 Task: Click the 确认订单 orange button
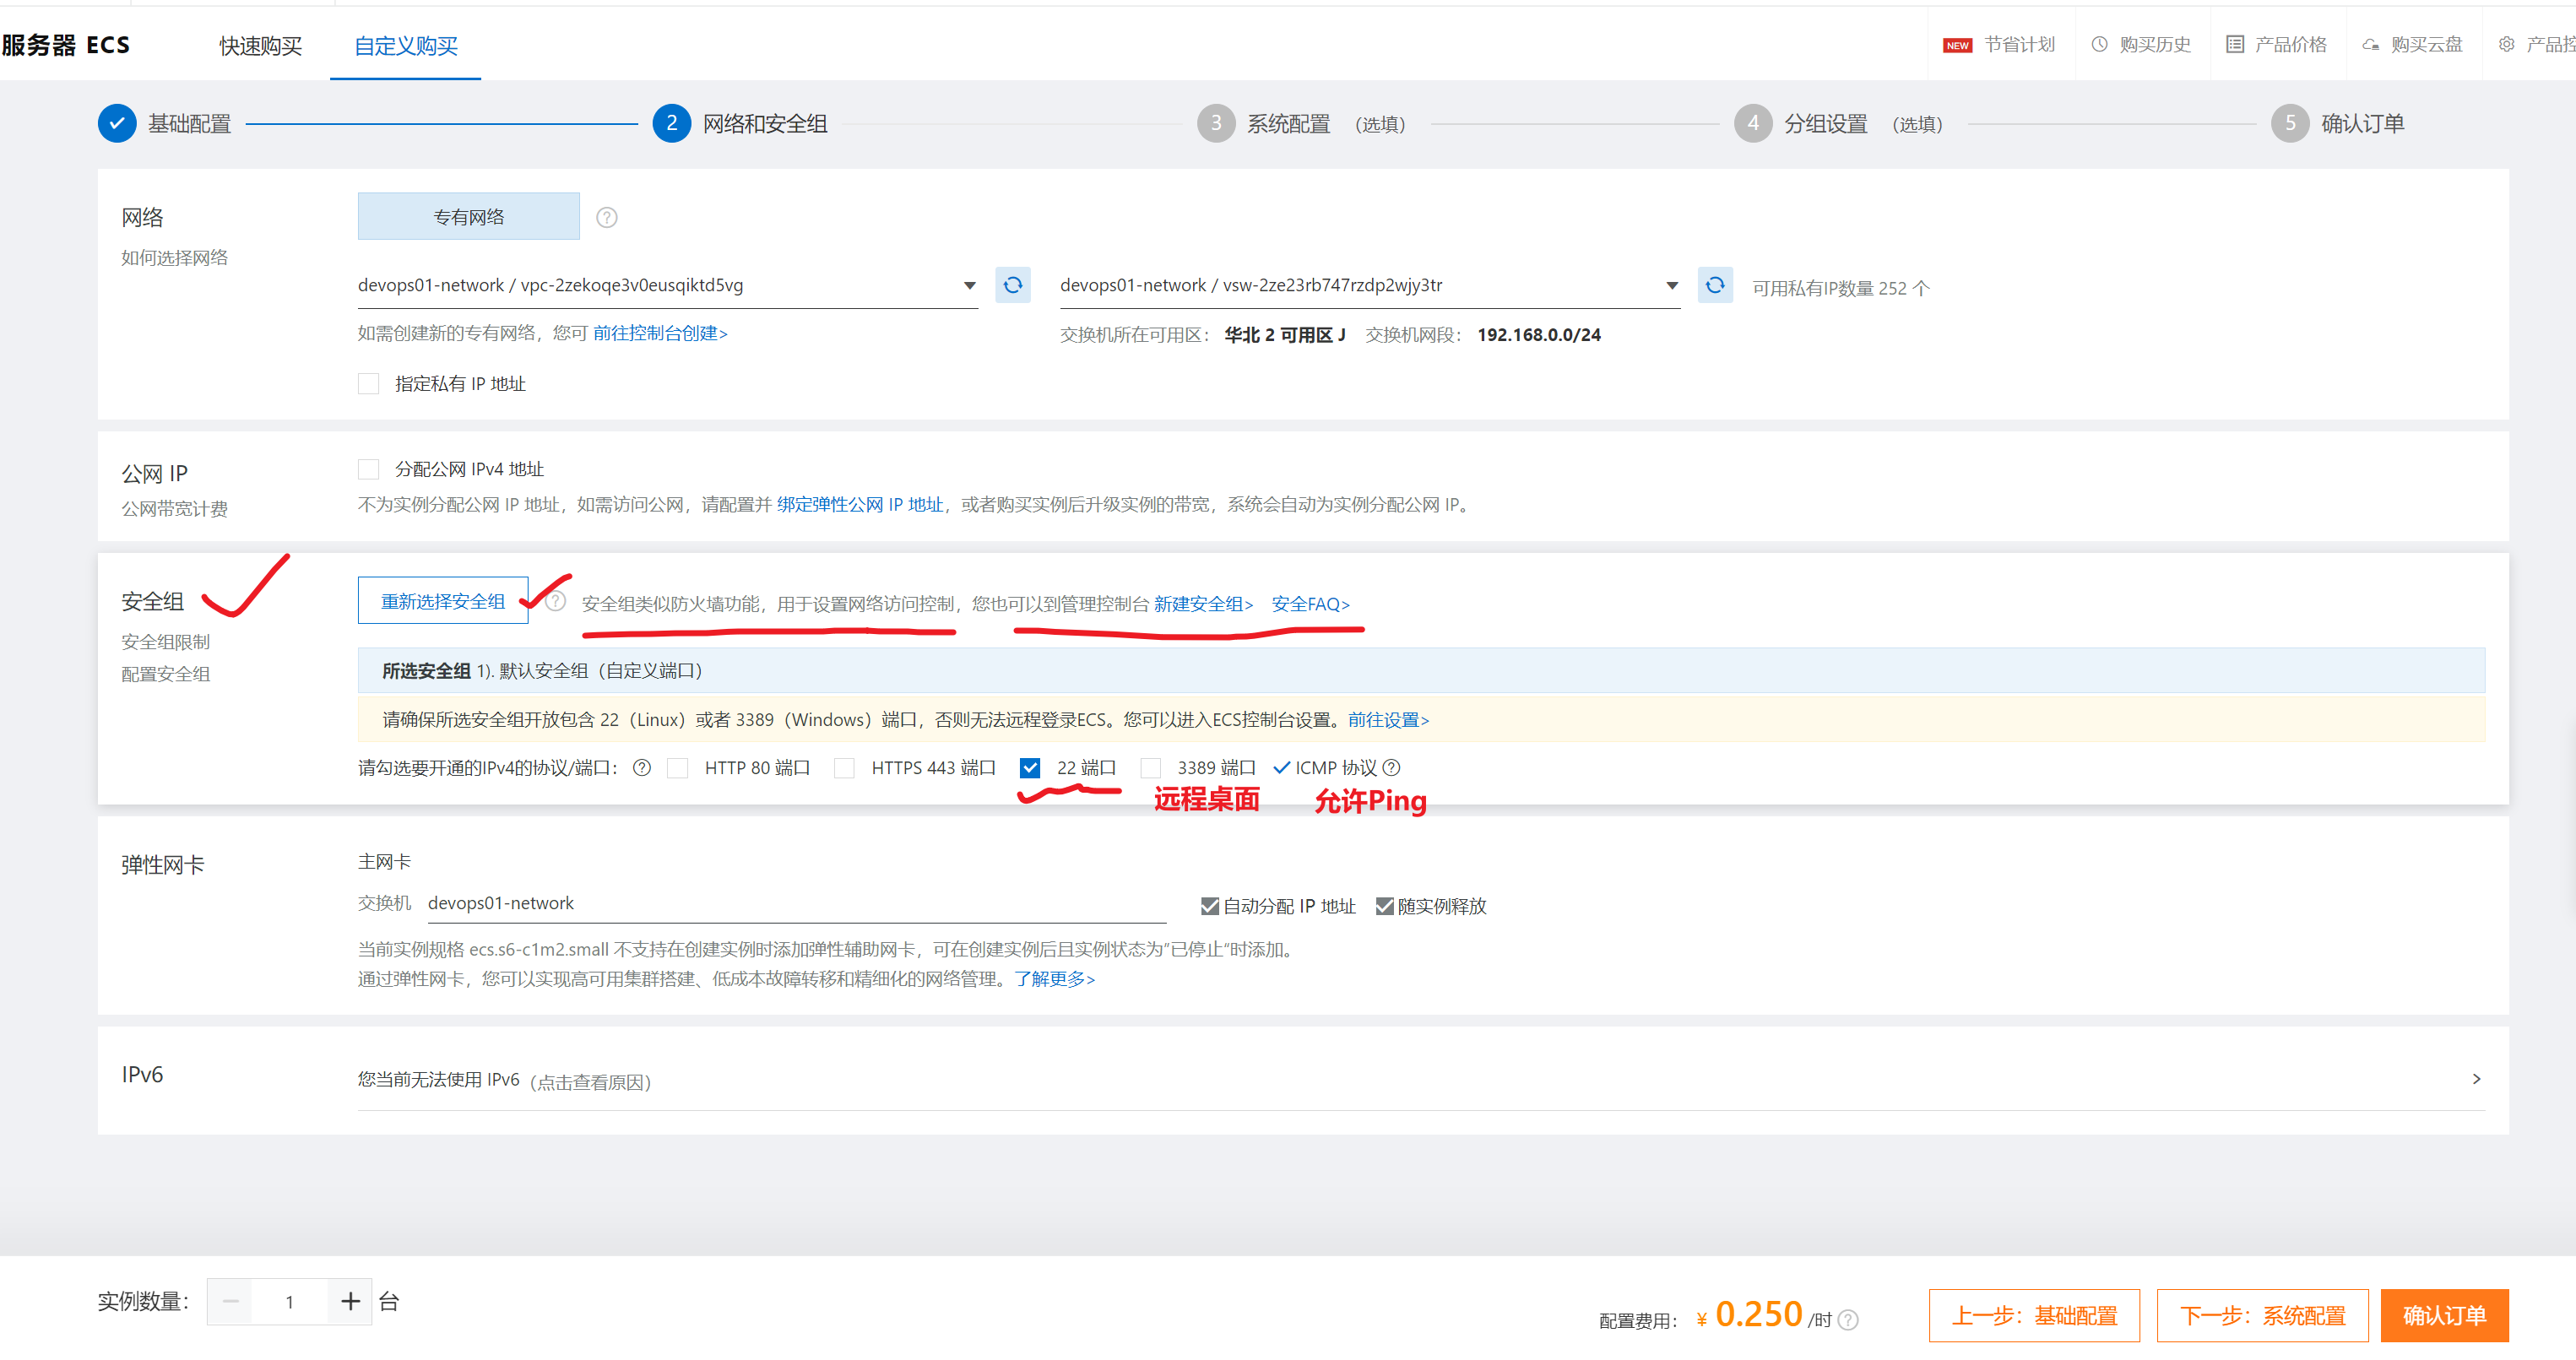click(x=2443, y=1315)
